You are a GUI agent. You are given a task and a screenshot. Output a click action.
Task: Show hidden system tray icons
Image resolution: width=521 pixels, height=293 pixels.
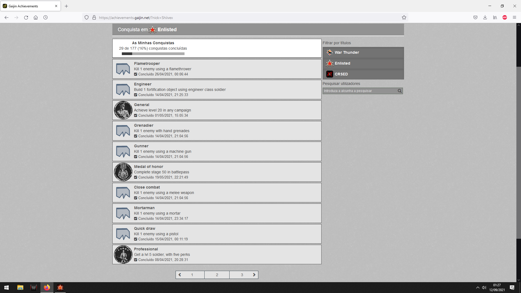point(478,288)
